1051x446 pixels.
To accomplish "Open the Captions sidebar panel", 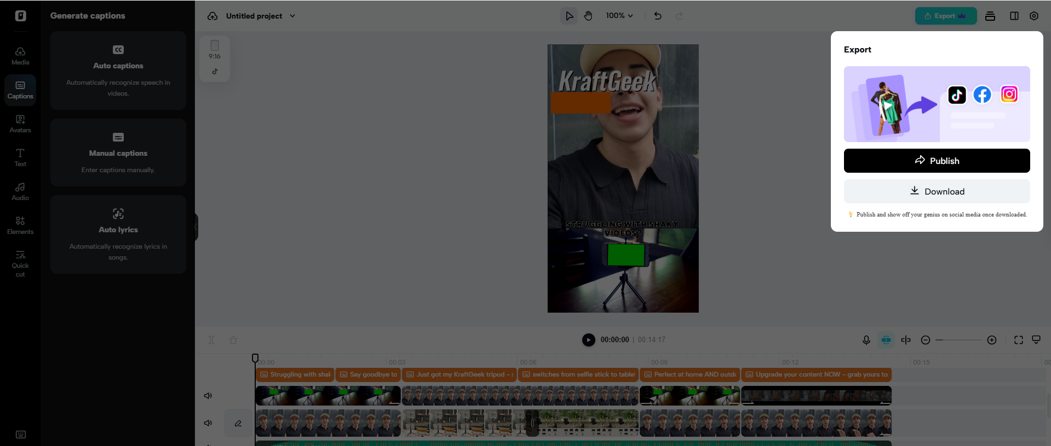I will coord(20,90).
